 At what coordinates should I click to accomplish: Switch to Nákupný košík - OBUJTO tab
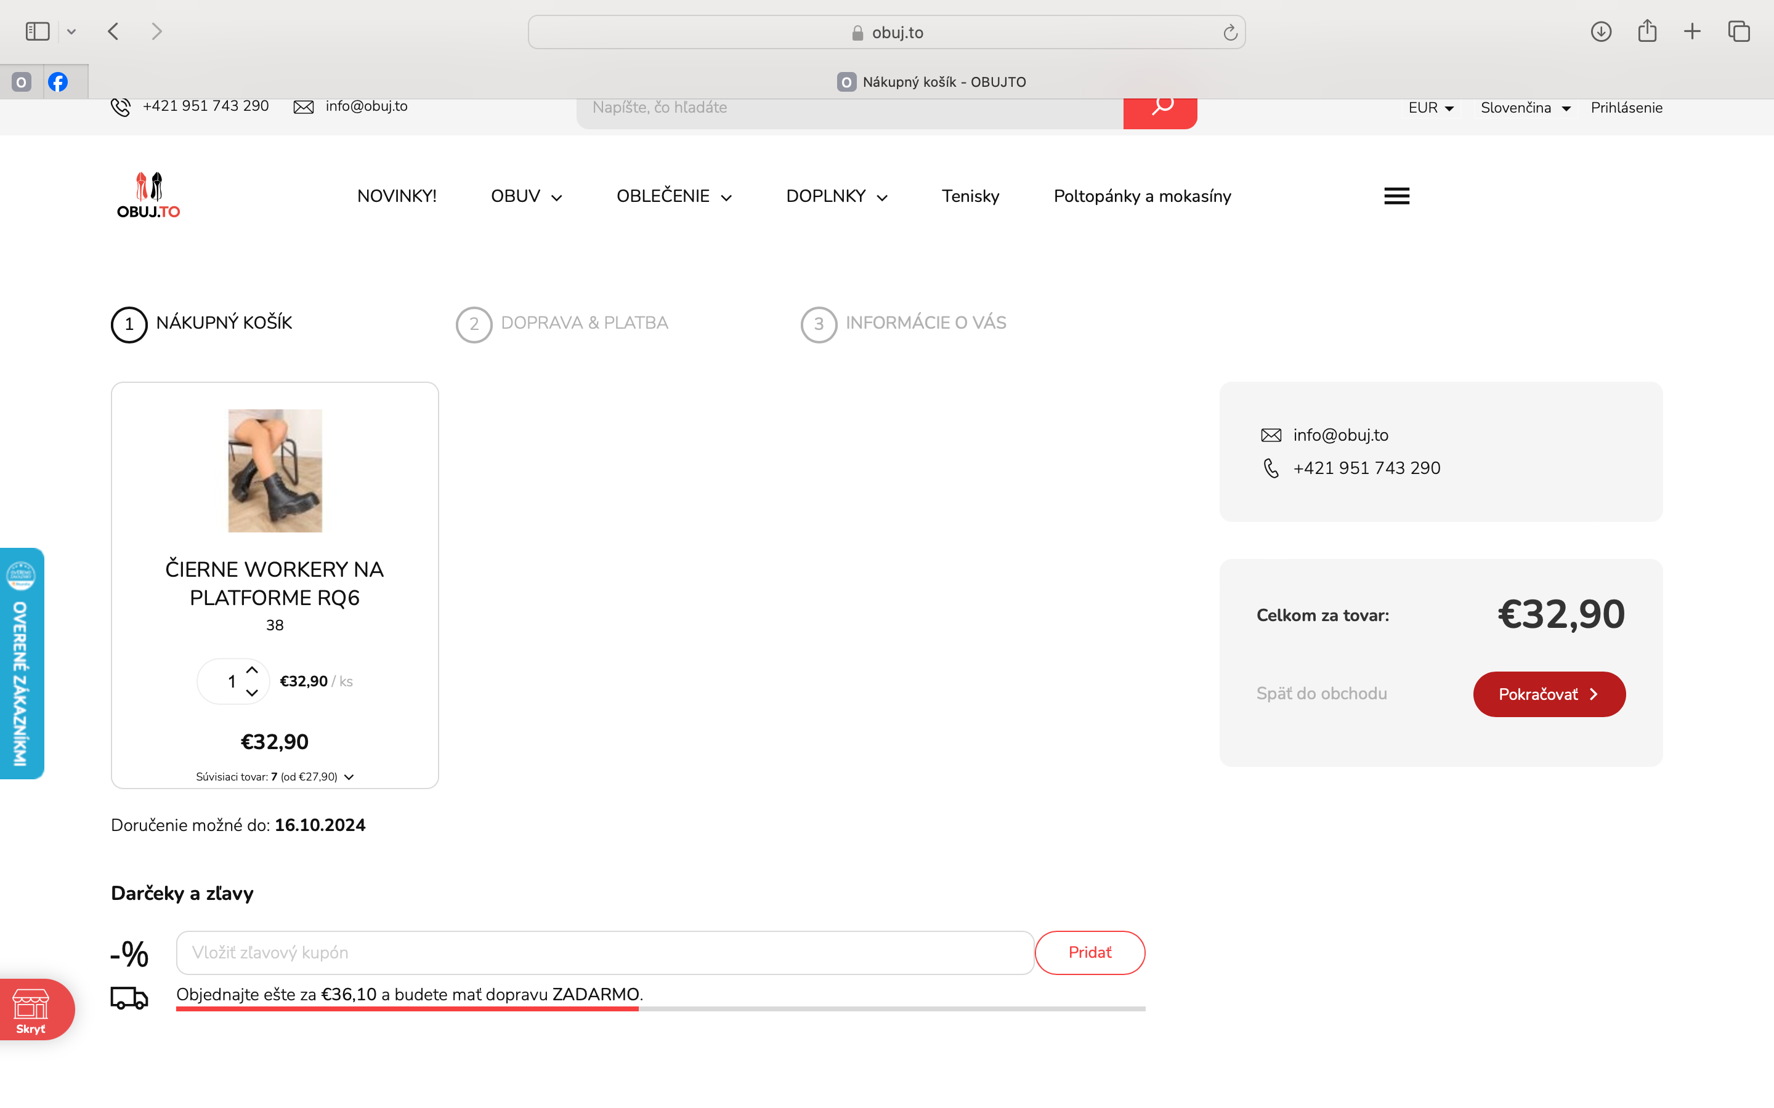click(931, 82)
